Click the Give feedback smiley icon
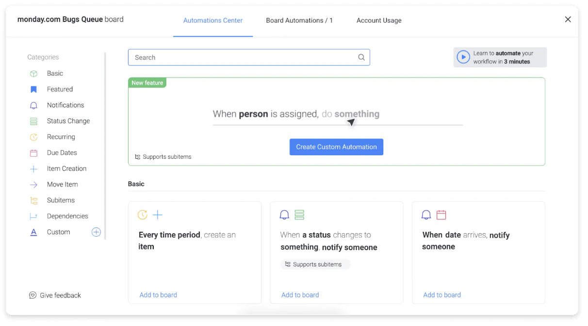Viewport: 588px width, 326px height. (33, 295)
